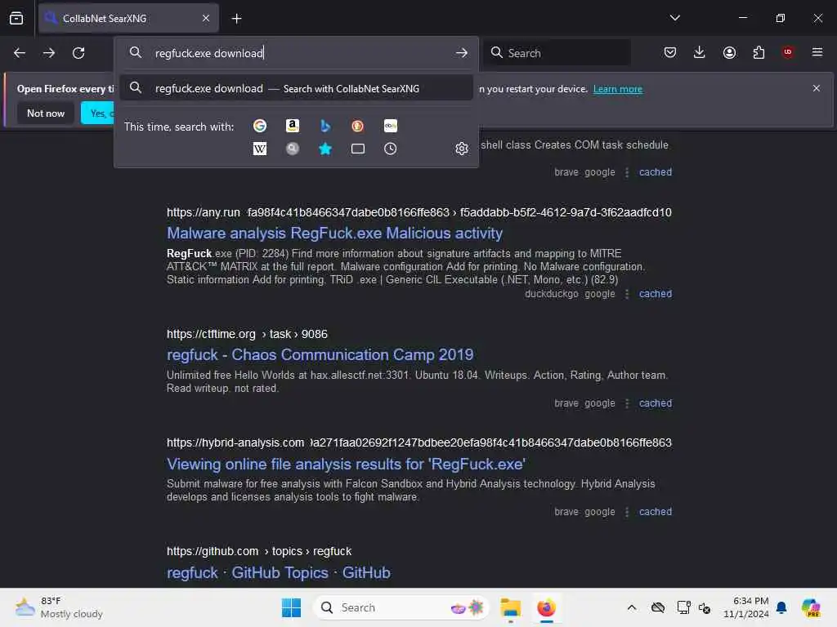Image resolution: width=837 pixels, height=627 pixels.
Task: Open a new tab with plus button
Action: 236,19
